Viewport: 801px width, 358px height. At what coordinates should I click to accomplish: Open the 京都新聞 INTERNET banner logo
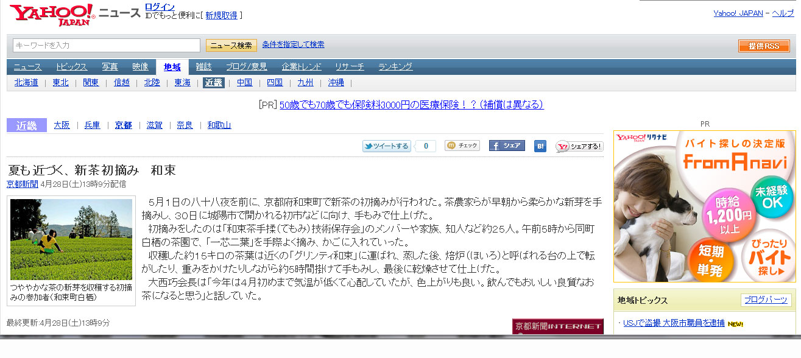pyautogui.click(x=558, y=326)
